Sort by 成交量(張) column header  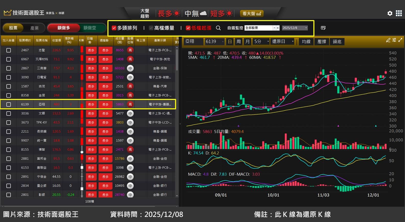point(120,40)
